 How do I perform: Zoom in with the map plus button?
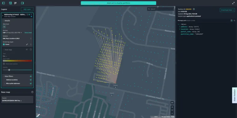coord(172,107)
